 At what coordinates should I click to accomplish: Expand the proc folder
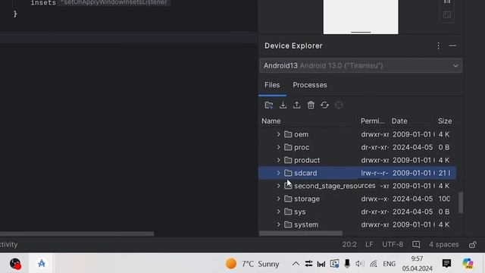tap(278, 147)
